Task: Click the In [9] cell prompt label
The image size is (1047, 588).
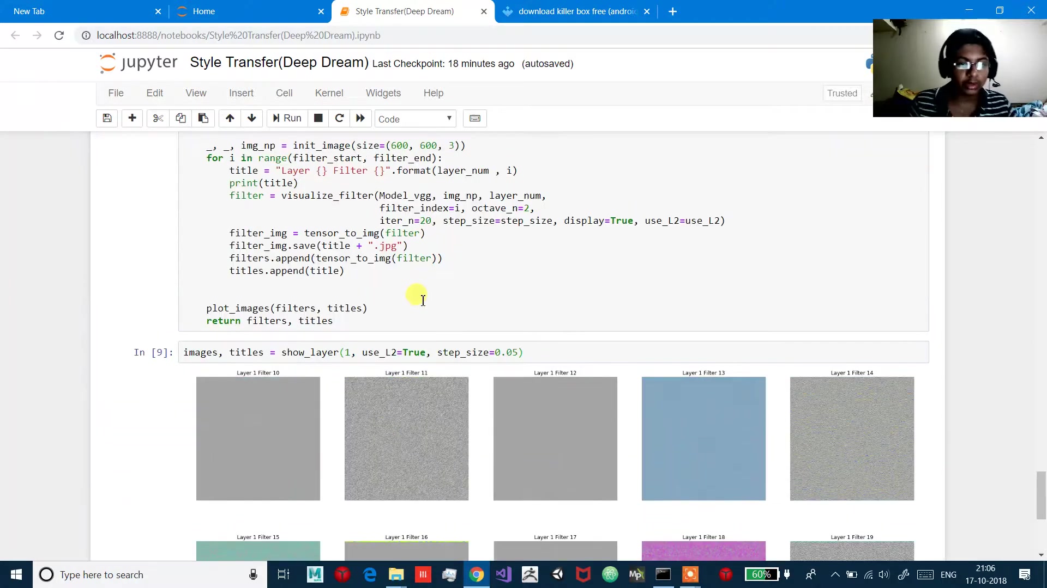Action: click(x=153, y=352)
